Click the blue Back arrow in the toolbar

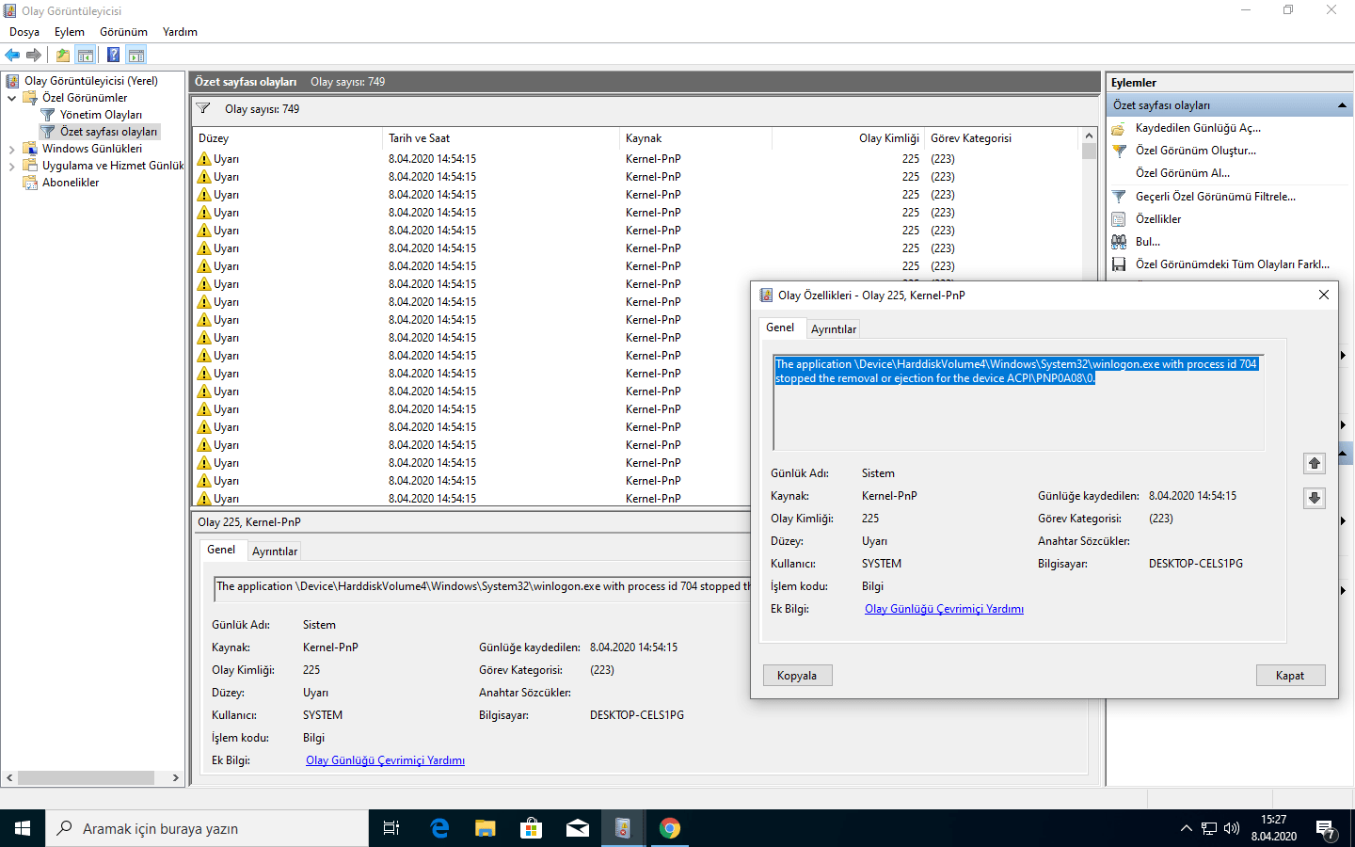point(12,55)
